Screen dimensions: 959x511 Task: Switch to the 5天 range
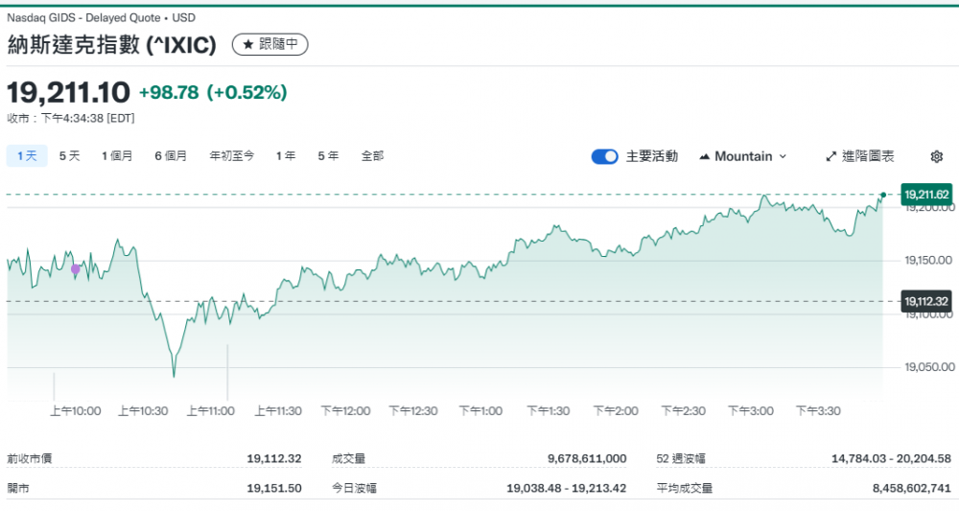[70, 156]
